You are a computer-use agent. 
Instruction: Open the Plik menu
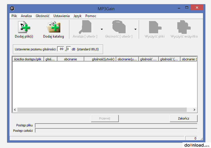click(x=14, y=16)
